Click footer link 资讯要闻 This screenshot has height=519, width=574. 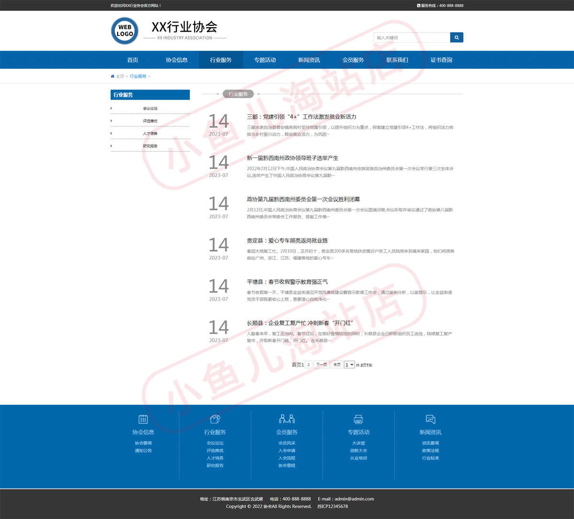click(430, 443)
